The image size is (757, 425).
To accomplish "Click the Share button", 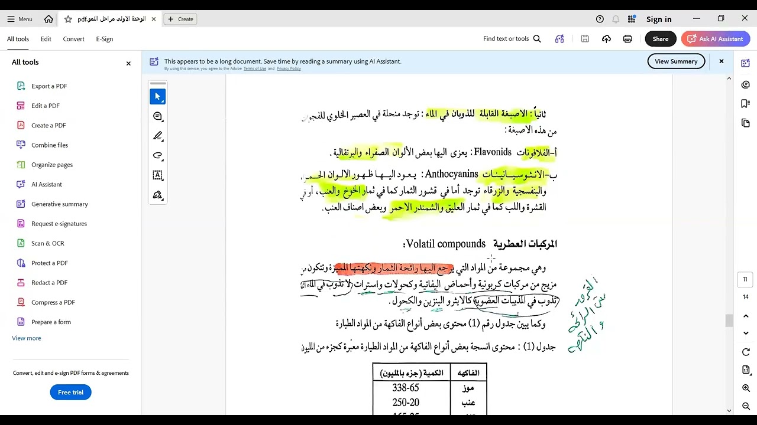I will point(661,39).
